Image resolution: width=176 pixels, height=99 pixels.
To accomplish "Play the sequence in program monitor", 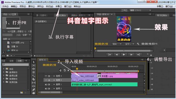I will [x=124, y=55].
